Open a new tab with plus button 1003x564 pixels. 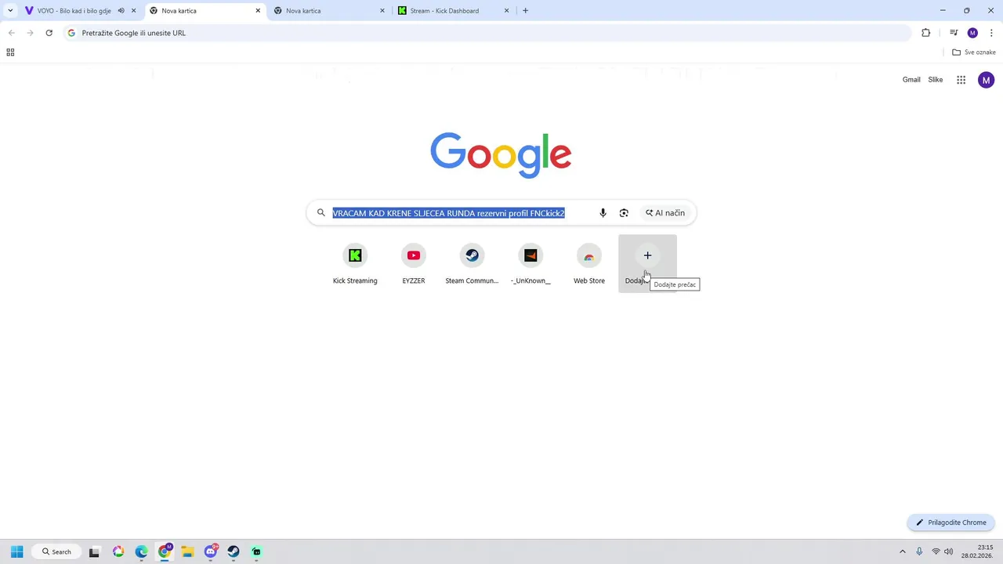[525, 11]
